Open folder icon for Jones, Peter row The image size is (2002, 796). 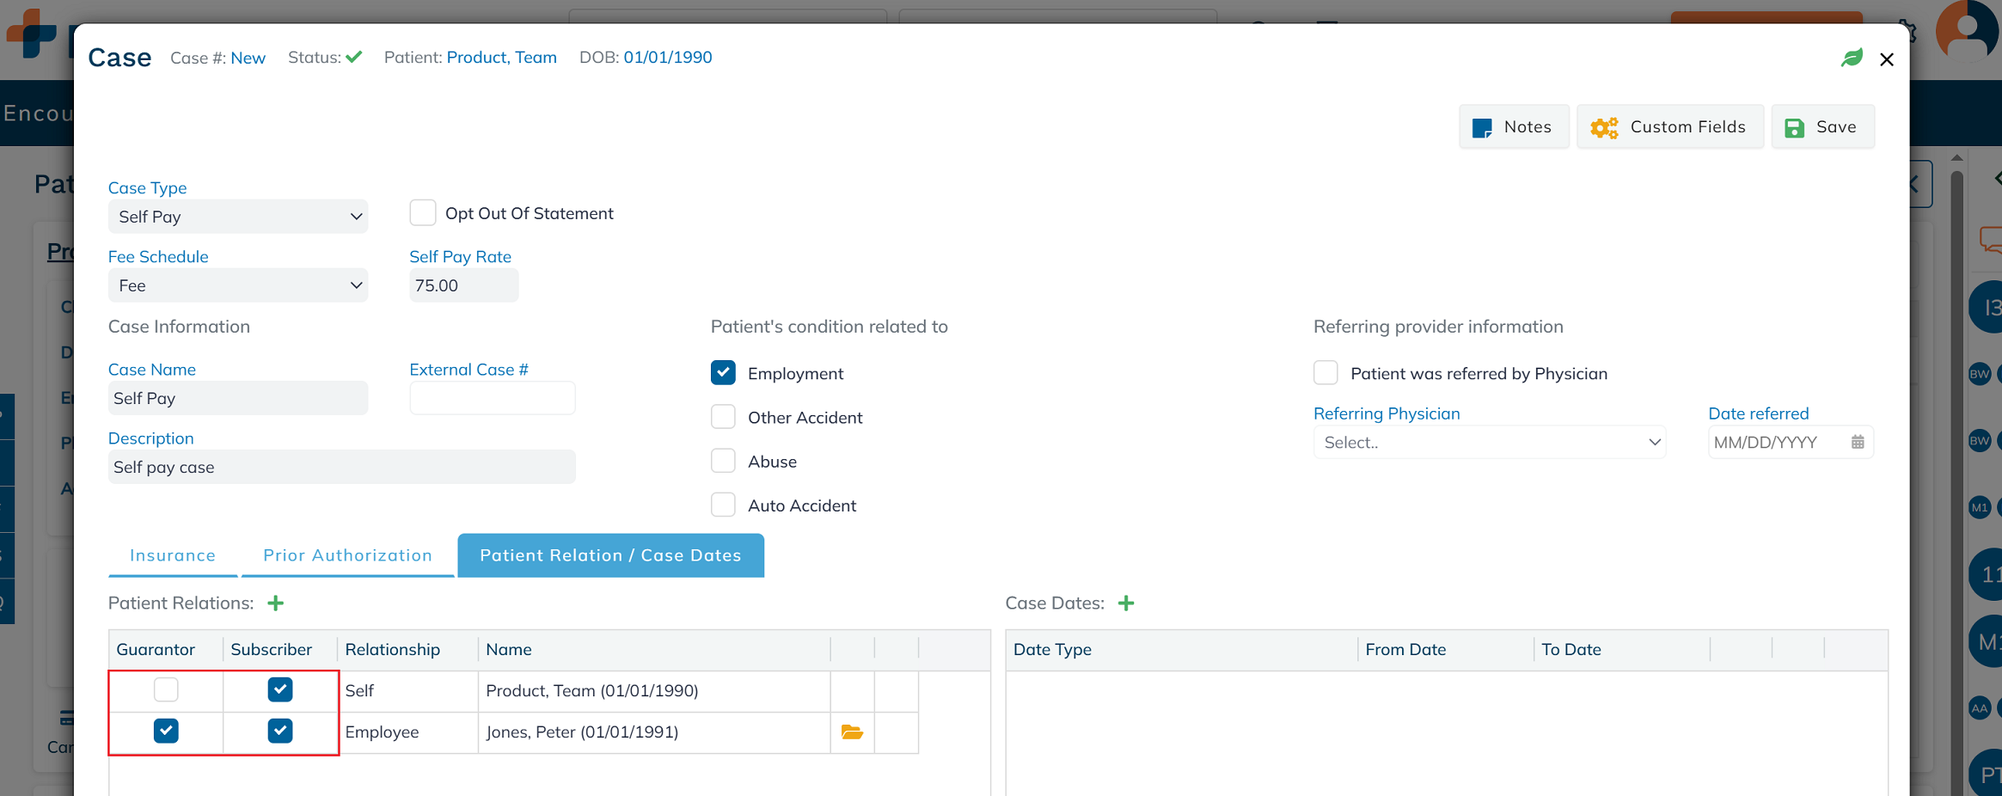[x=852, y=732]
